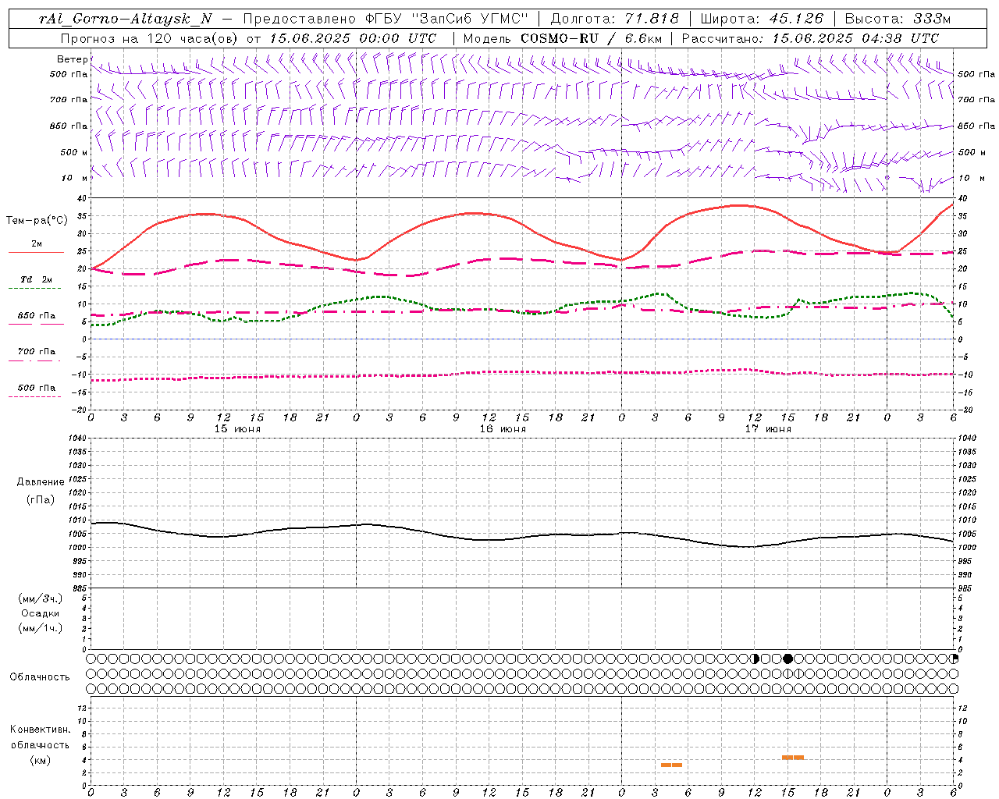
Task: Select the forecast start 15.06.2025 00:00 UTC
Action: pos(353,38)
